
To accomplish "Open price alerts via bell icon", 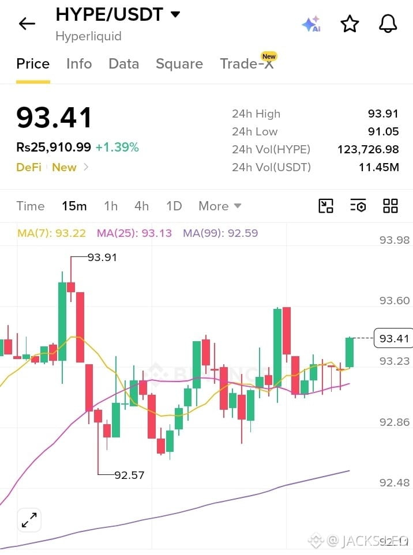I will (388, 24).
